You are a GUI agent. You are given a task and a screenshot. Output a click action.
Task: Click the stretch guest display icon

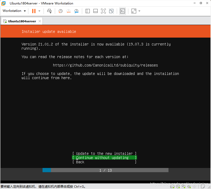134,11
